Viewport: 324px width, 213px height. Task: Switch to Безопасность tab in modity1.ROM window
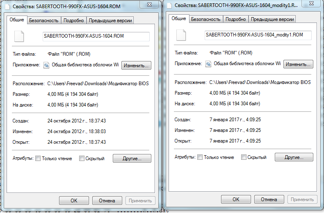pyautogui.click(x=205, y=19)
